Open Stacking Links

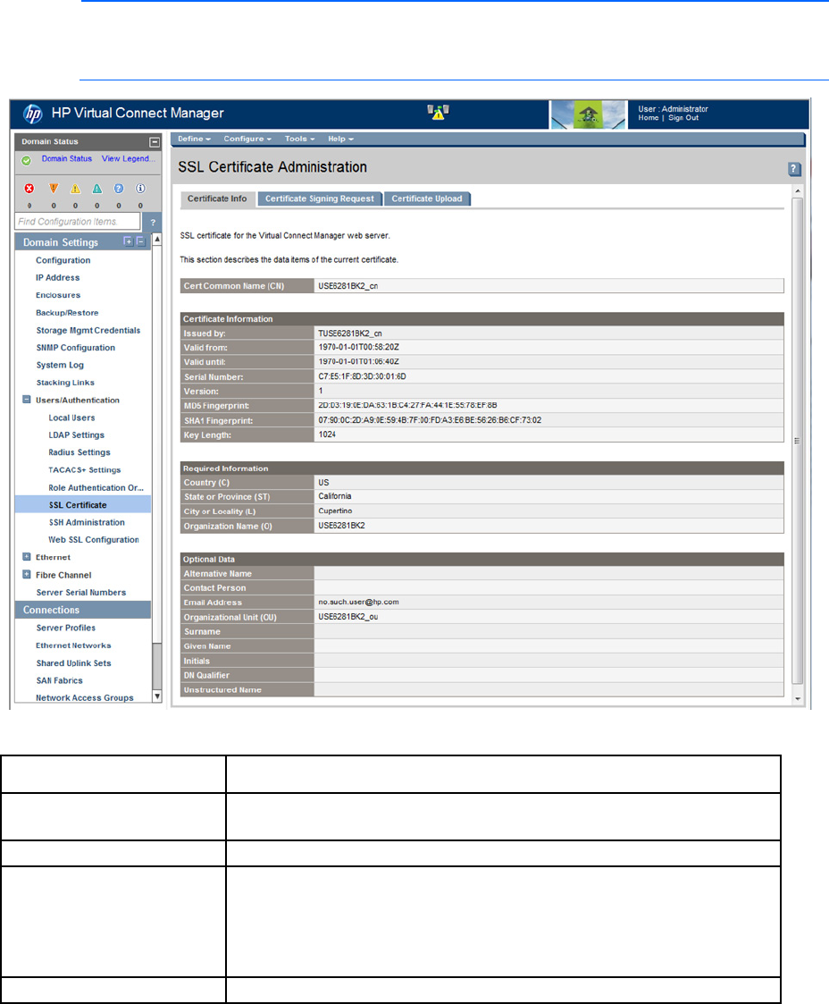click(65, 383)
